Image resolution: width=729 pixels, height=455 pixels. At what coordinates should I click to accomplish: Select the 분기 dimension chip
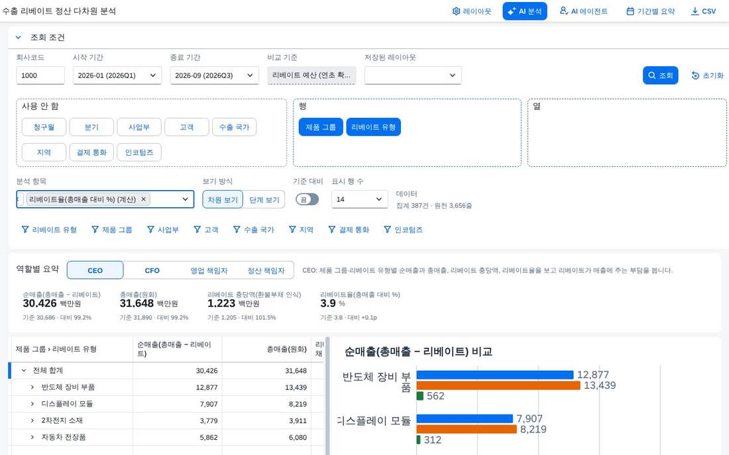click(x=91, y=127)
